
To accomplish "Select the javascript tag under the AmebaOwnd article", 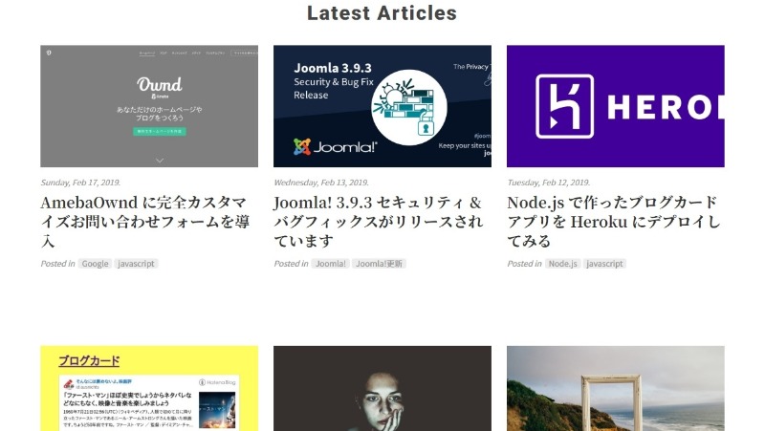I will click(136, 264).
